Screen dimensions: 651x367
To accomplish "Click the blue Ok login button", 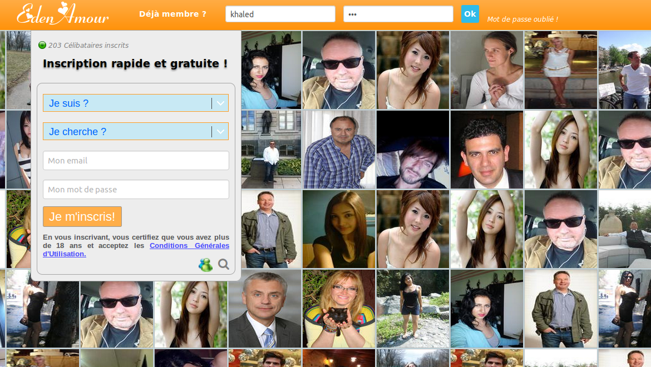I will (x=470, y=14).
